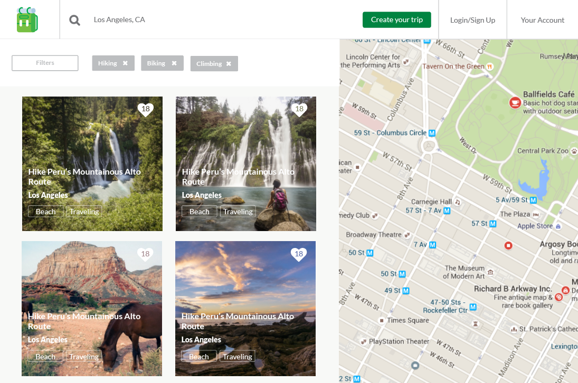
Task: Click Beach tag on sunset coast card
Action: 198,357
